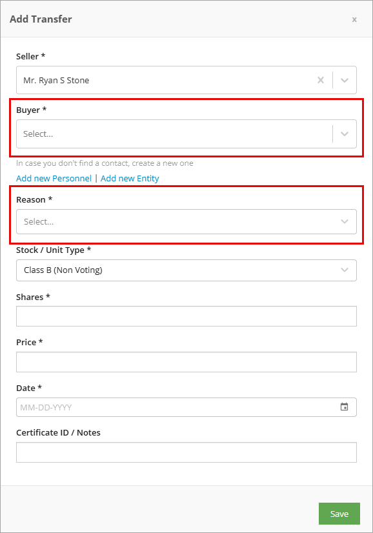373x533 pixels.
Task: Clear the selected Seller with X icon
Action: click(320, 80)
